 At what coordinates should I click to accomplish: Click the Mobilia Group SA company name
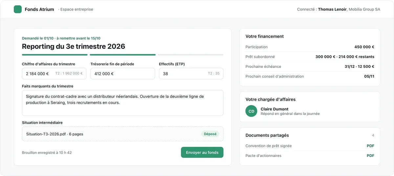coord(364,9)
